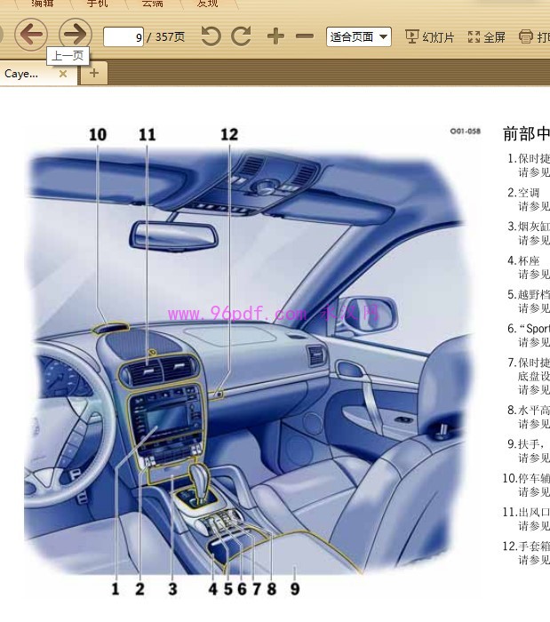Click the page number input field
The width and height of the screenshot is (550, 622).
pyautogui.click(x=124, y=37)
